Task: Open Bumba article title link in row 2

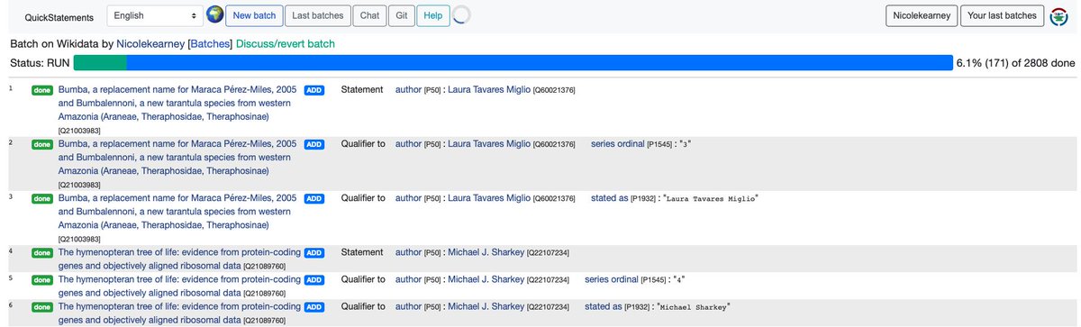Action: point(177,157)
